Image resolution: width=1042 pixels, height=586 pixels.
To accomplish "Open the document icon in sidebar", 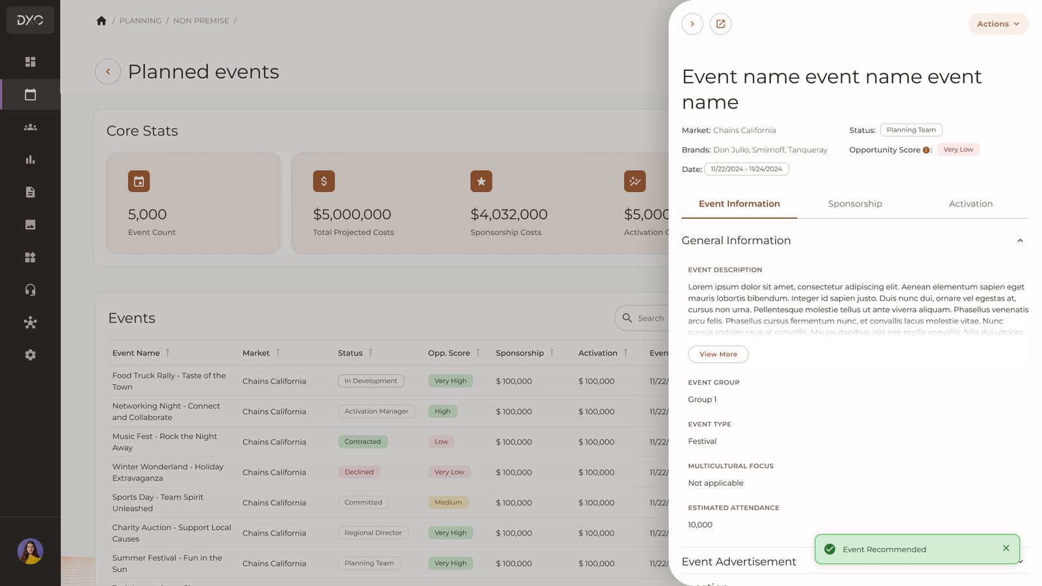I will click(x=30, y=192).
